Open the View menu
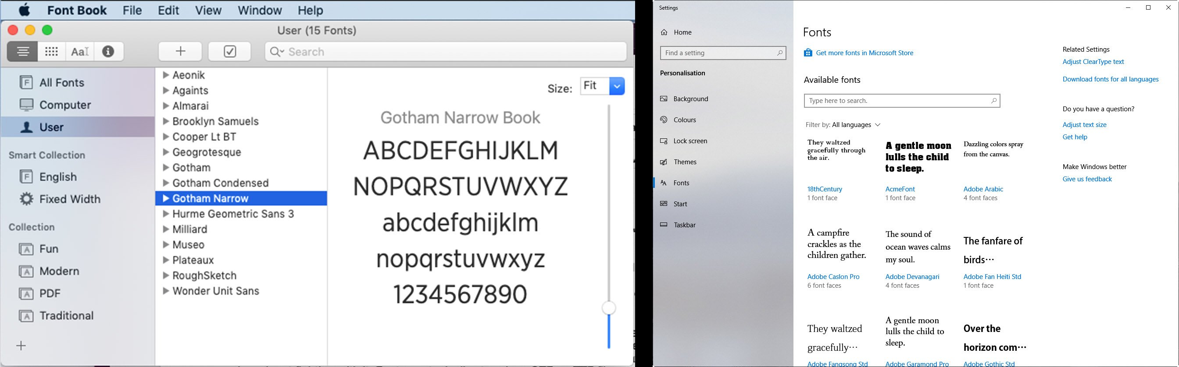This screenshot has height=367, width=1179. pos(208,10)
